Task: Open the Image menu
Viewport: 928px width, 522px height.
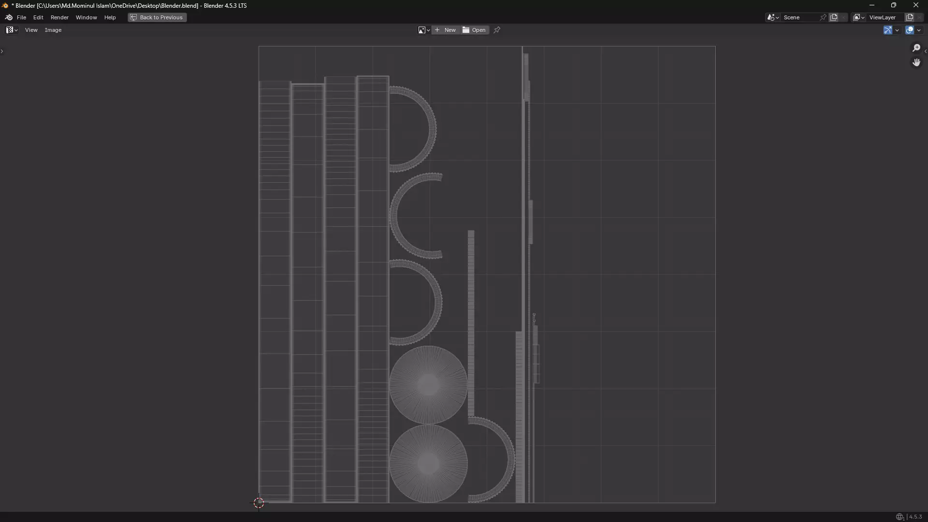Action: tap(53, 30)
